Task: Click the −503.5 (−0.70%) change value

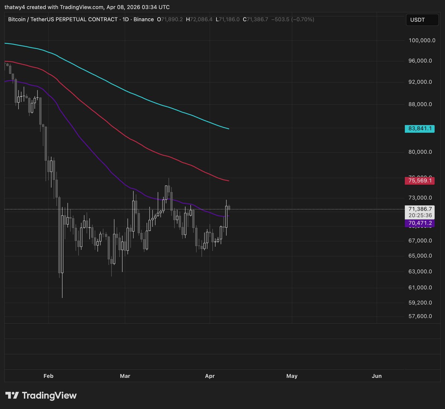Action: point(293,19)
